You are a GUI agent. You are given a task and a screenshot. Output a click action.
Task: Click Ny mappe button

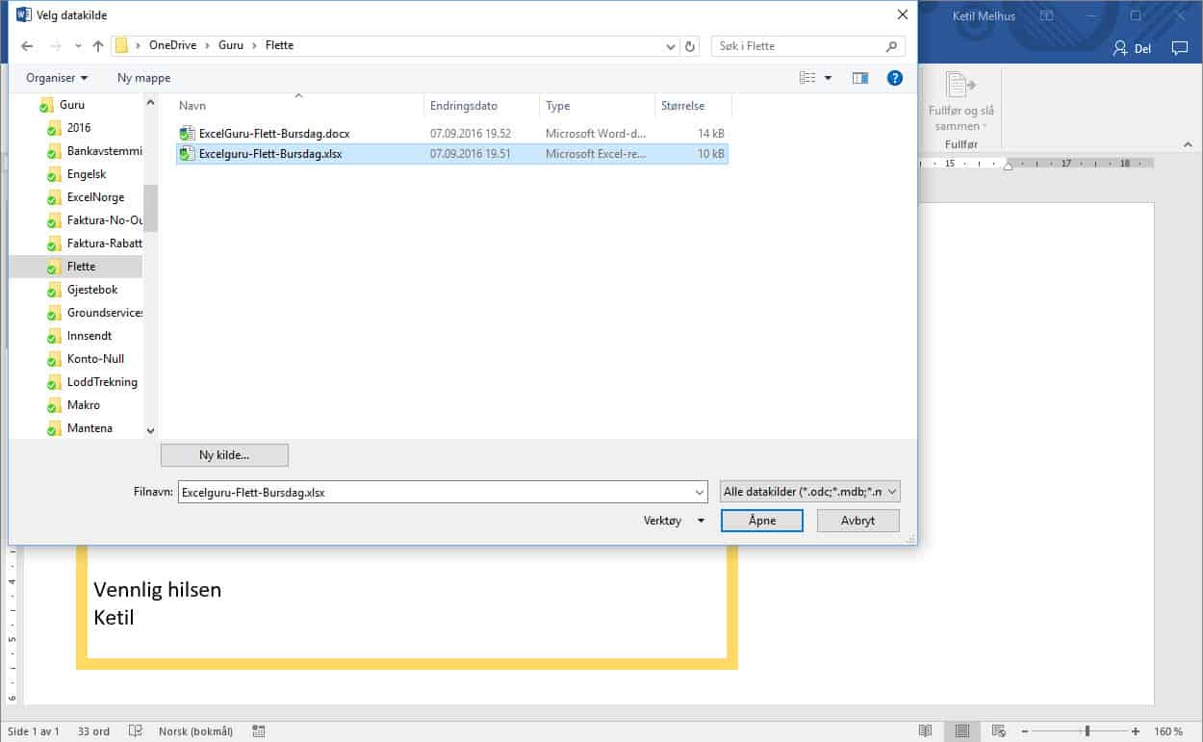[143, 78]
